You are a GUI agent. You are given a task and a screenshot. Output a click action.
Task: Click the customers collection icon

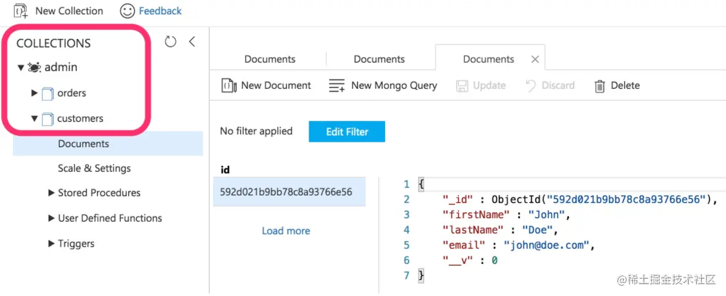click(x=48, y=120)
